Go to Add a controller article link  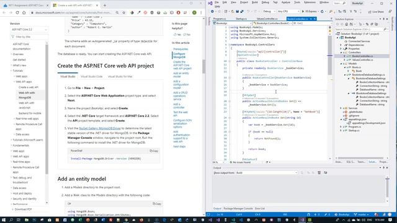pos(179,106)
